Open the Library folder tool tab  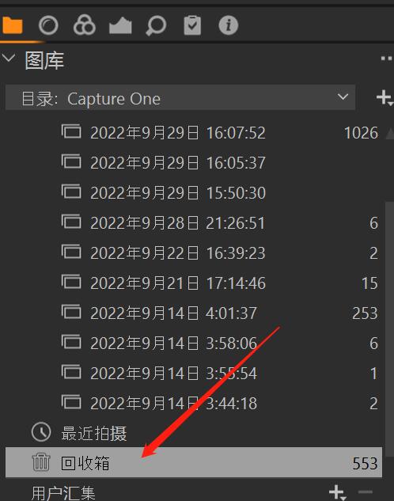pos(12,25)
